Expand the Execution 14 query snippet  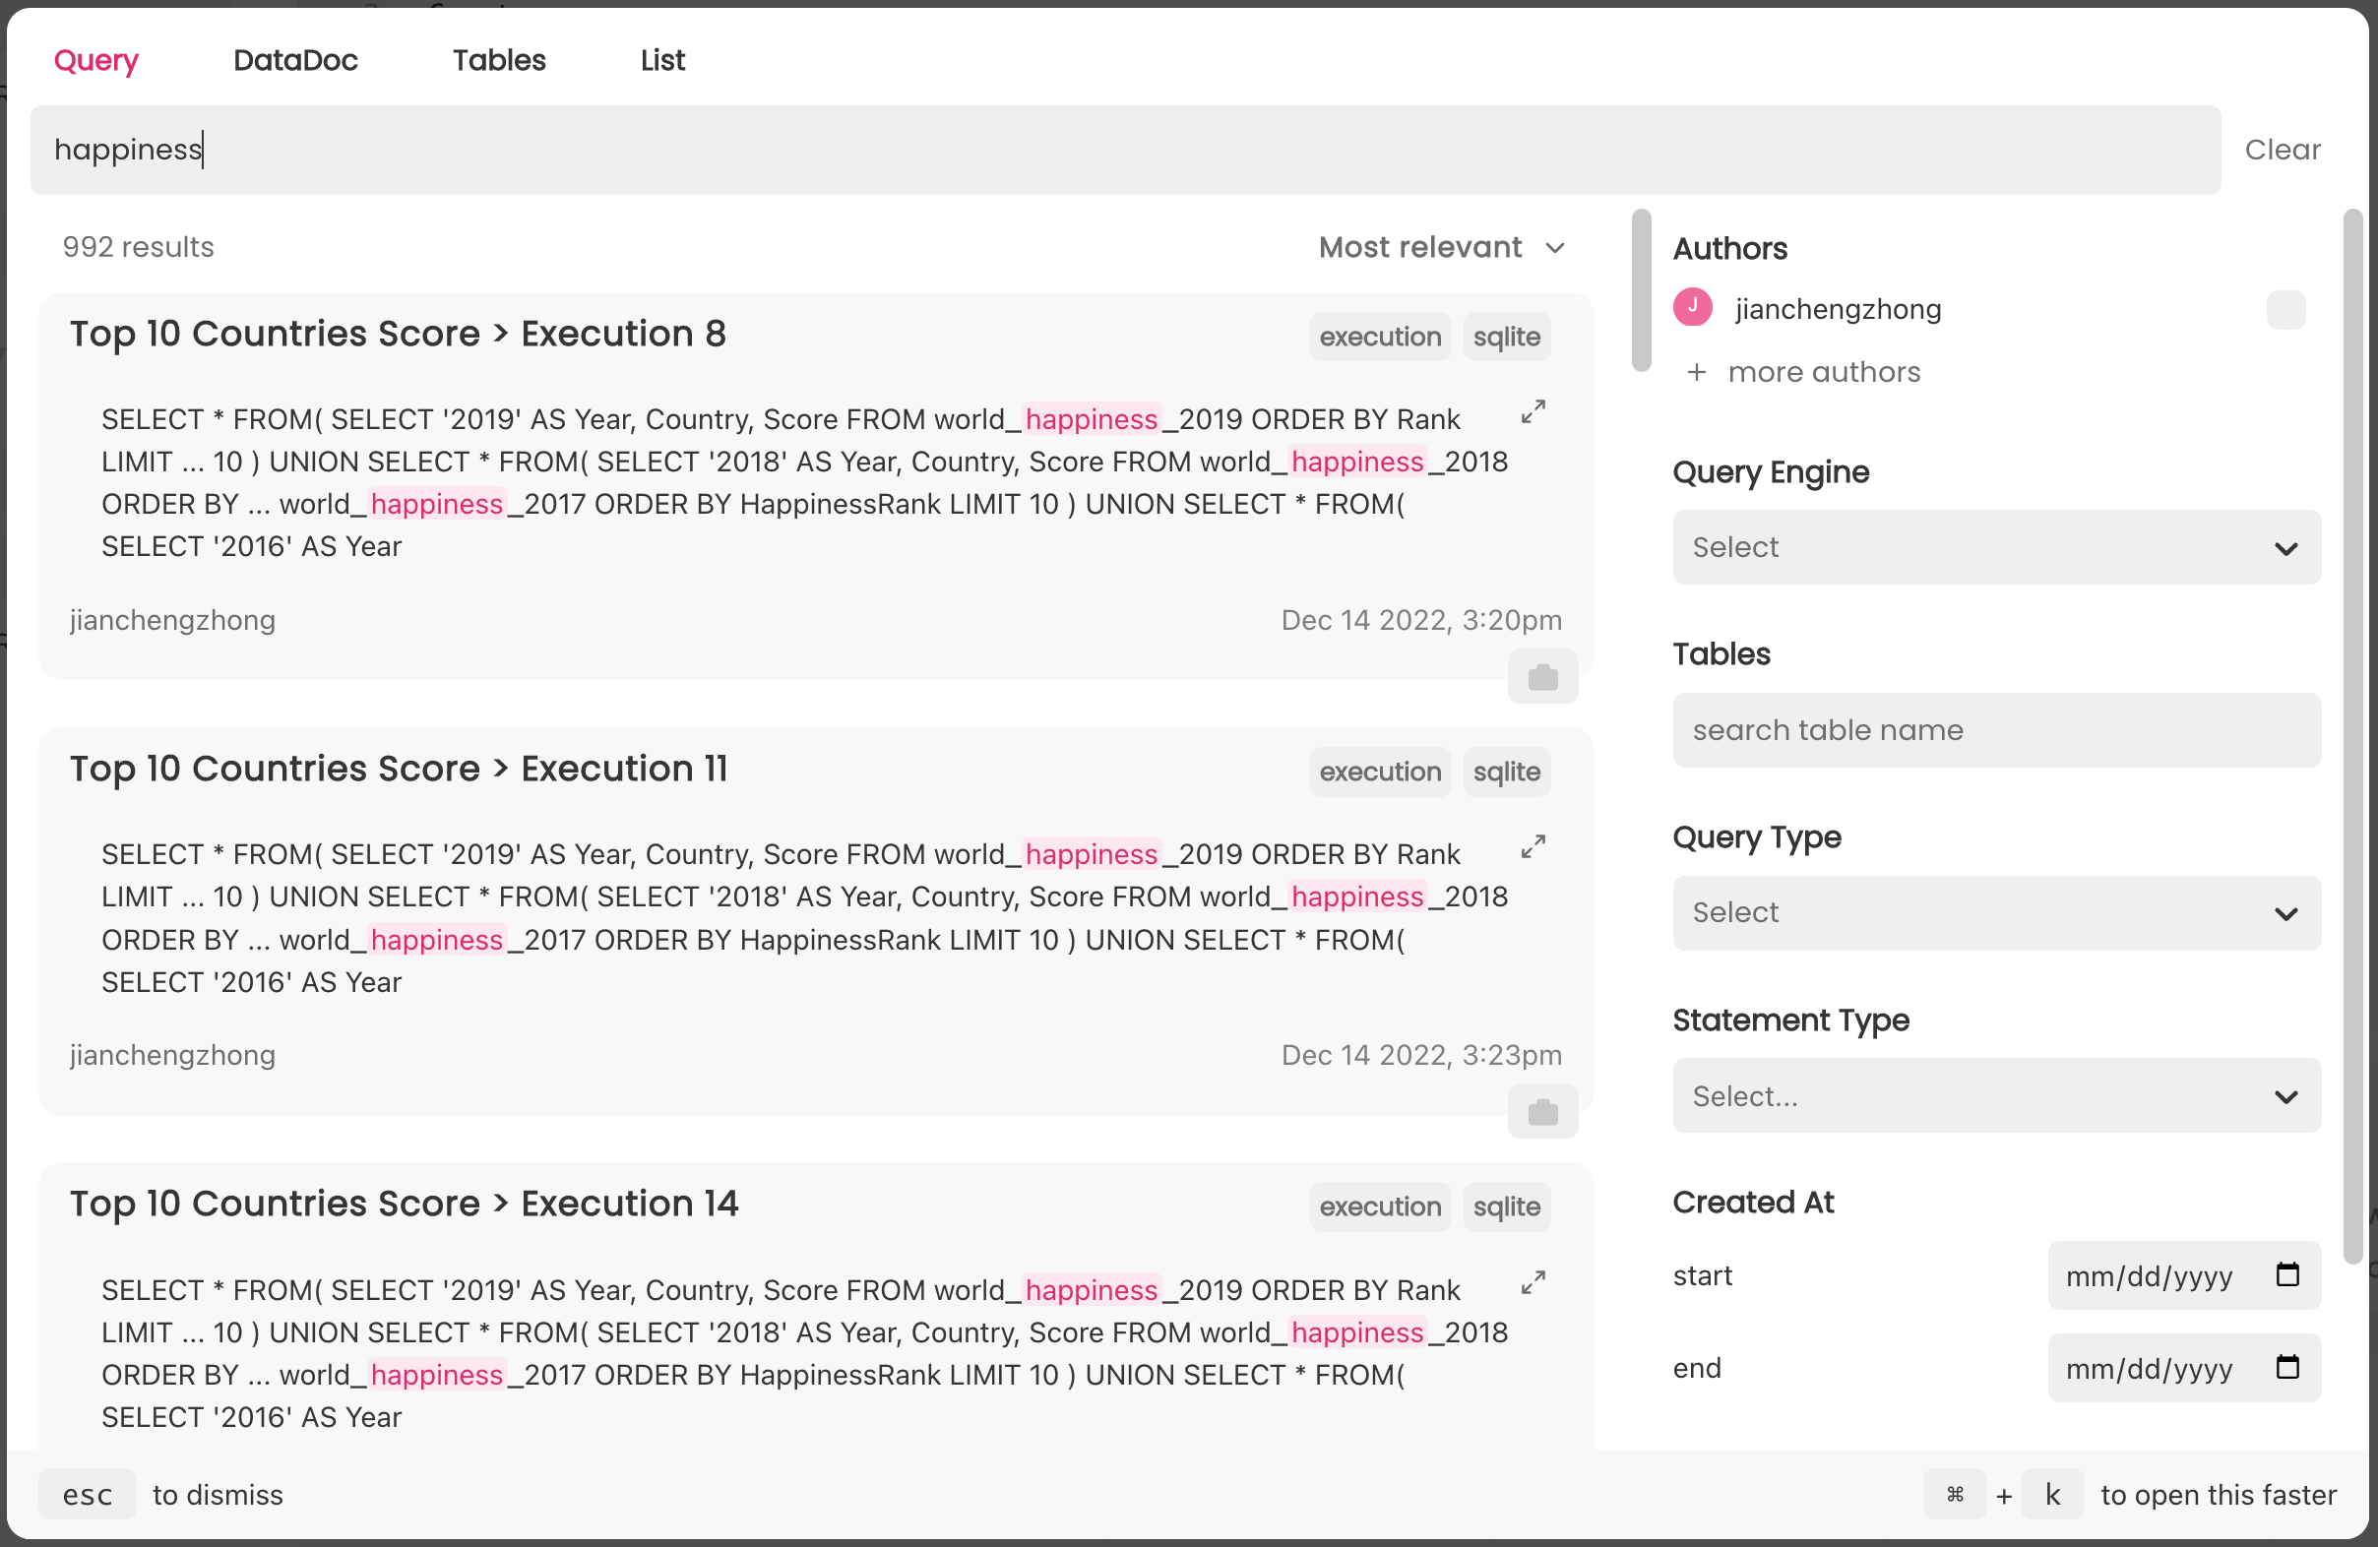tap(1533, 1282)
